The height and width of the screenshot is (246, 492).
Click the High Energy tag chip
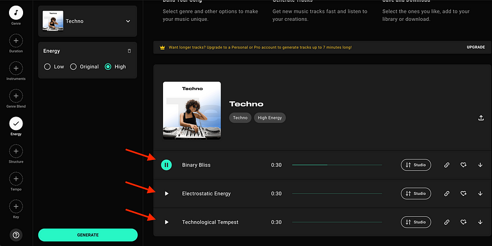point(270,118)
